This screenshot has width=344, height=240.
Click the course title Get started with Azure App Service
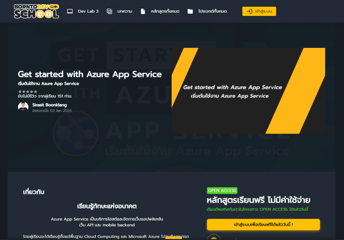(90, 74)
